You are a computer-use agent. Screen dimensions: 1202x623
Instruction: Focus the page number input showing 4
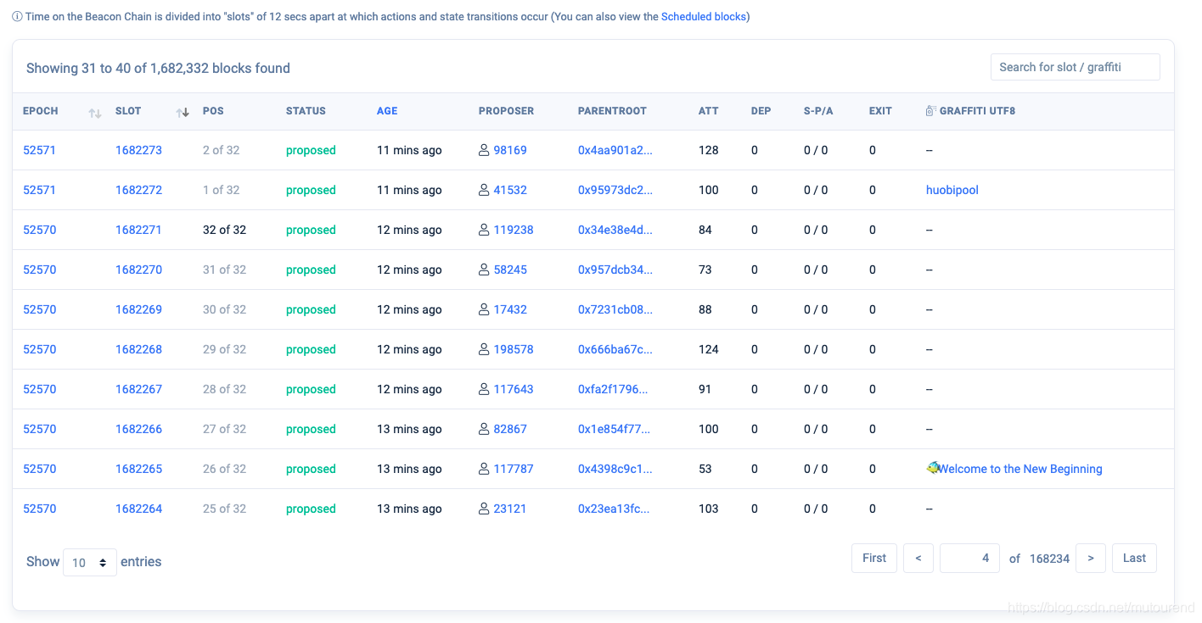coord(969,558)
